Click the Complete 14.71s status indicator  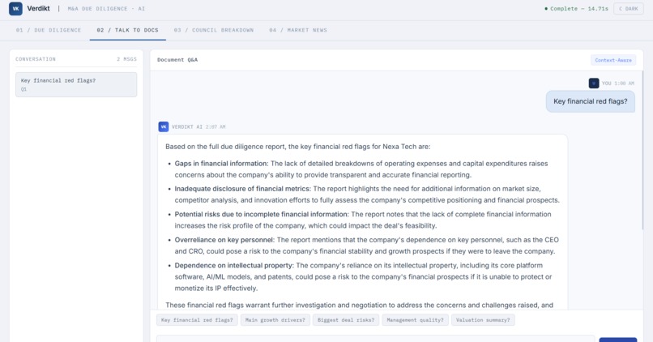click(x=576, y=8)
